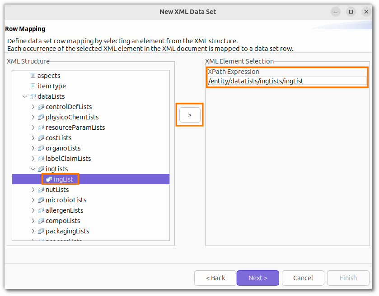Click the packagingLists node icon
This screenshot has height=296, width=379.
41,231
